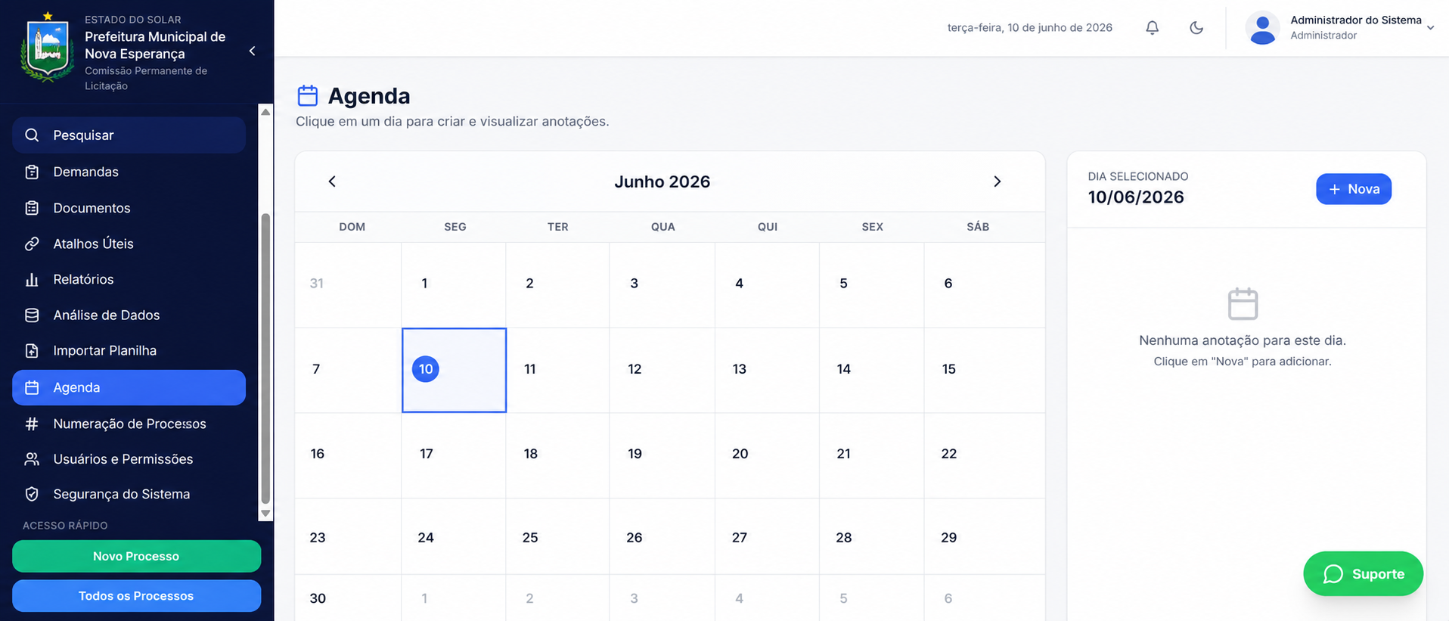Click the Prefeitura coat of arms logo
The width and height of the screenshot is (1449, 621).
coord(48,48)
